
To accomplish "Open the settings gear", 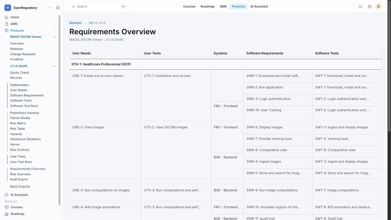I will pos(370,6).
